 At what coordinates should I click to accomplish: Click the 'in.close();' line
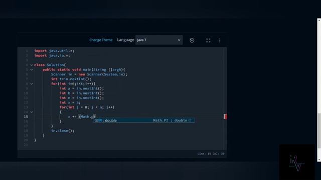pos(63,131)
